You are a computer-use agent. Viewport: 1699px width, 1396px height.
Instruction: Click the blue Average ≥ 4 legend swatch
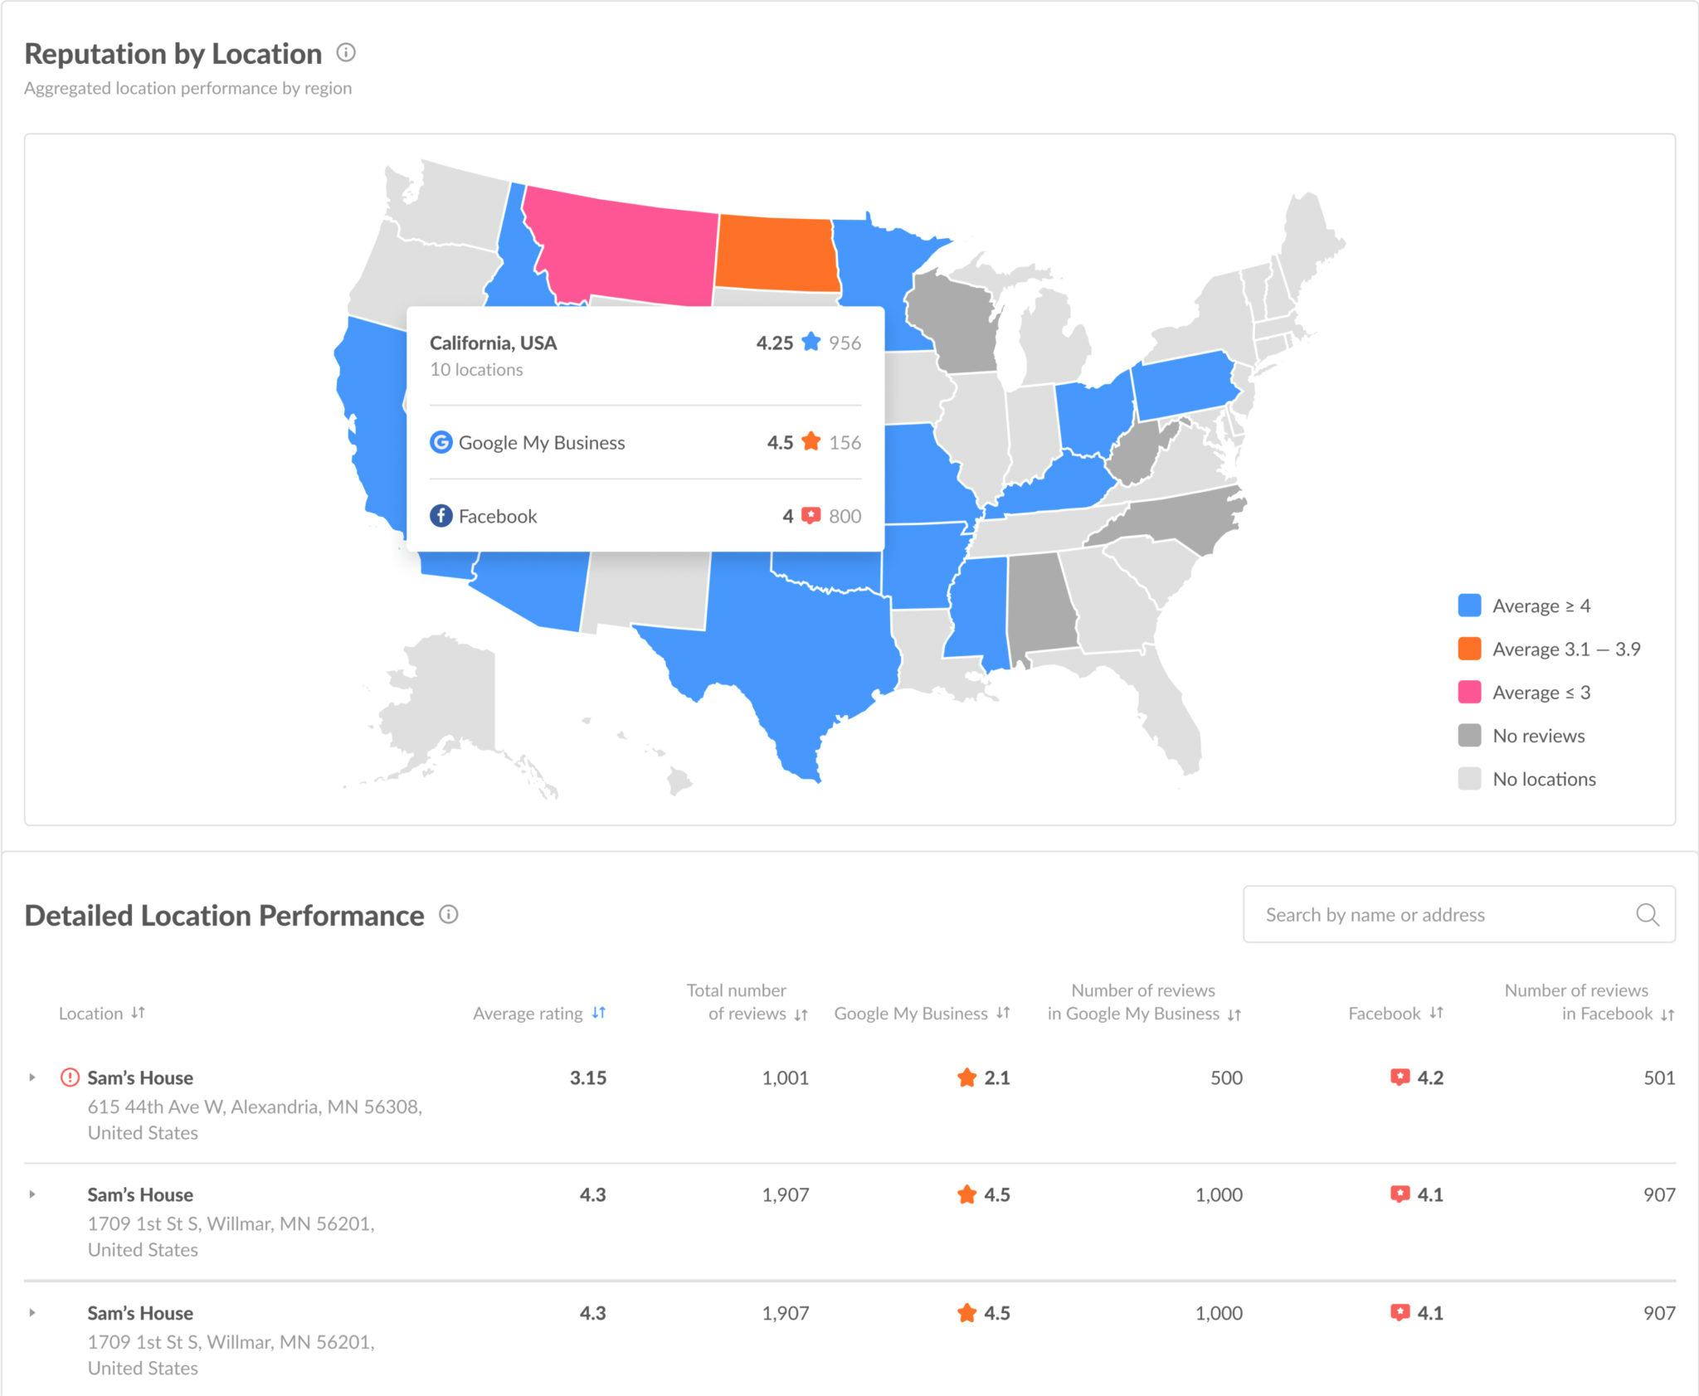click(x=1469, y=606)
